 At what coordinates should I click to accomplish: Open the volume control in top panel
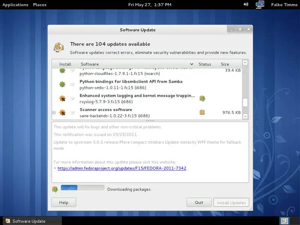(x=246, y=4)
